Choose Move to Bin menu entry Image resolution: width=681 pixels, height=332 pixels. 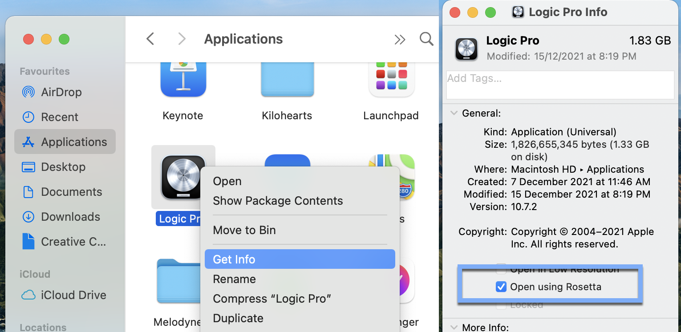pyautogui.click(x=244, y=230)
